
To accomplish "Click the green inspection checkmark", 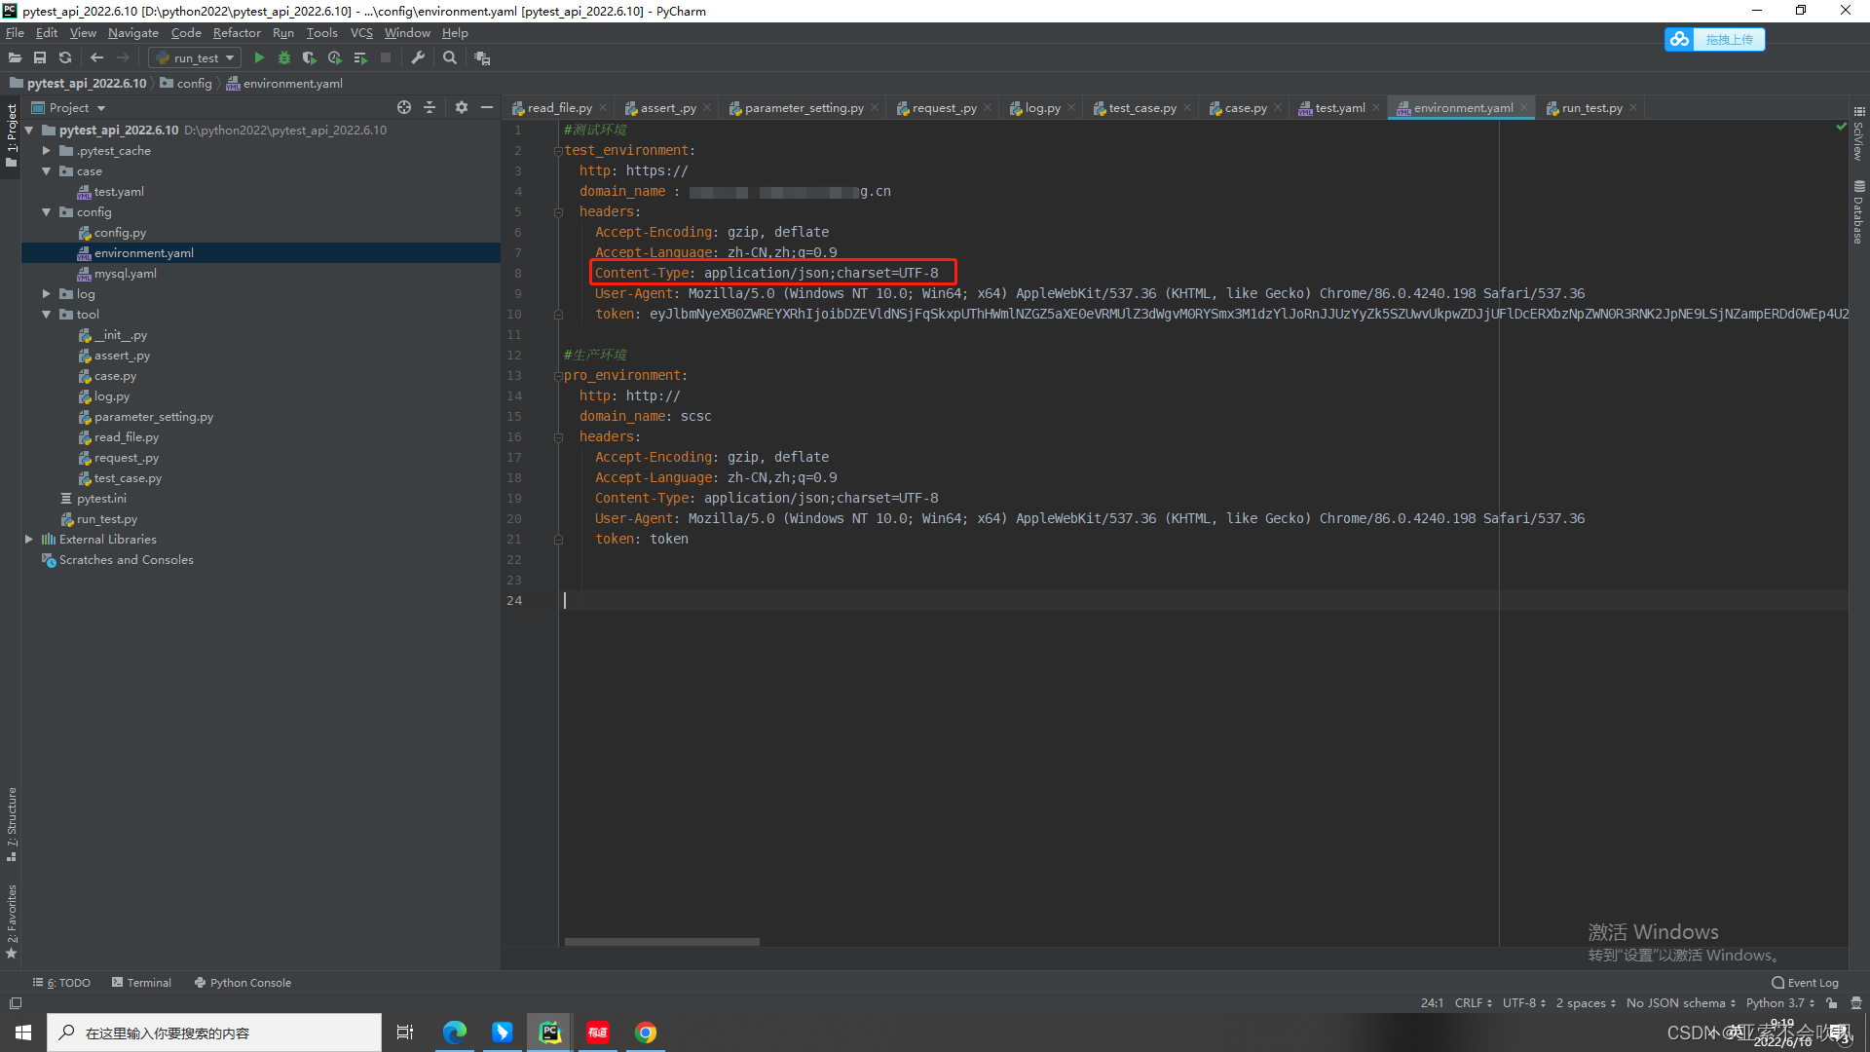I will click(x=1841, y=127).
